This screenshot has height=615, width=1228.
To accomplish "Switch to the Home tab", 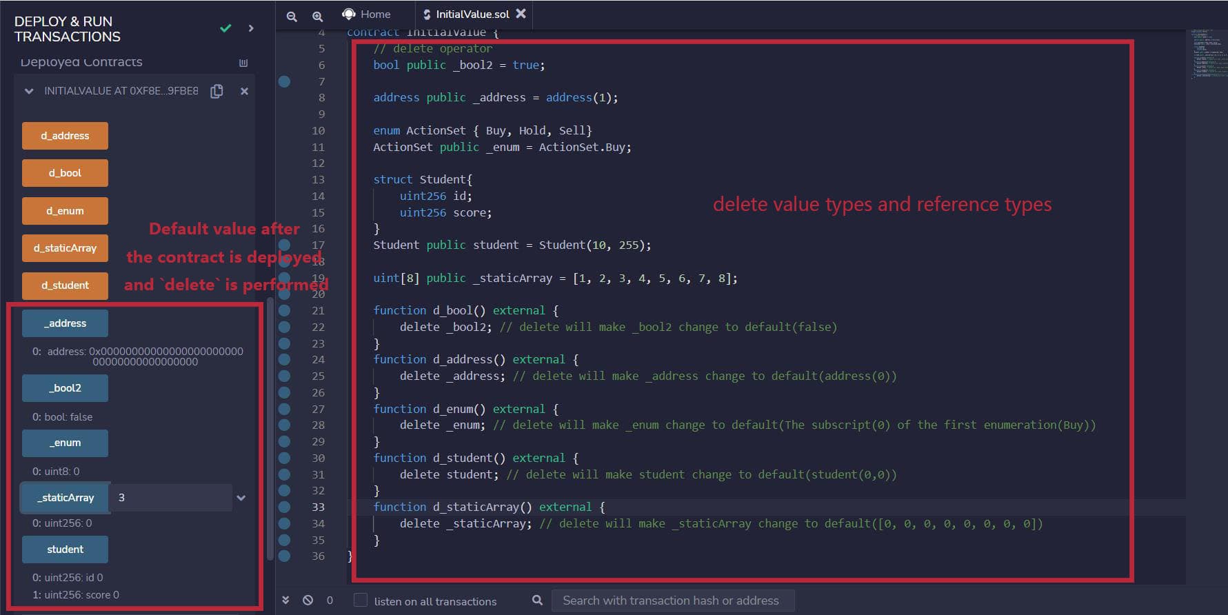I will tap(367, 14).
